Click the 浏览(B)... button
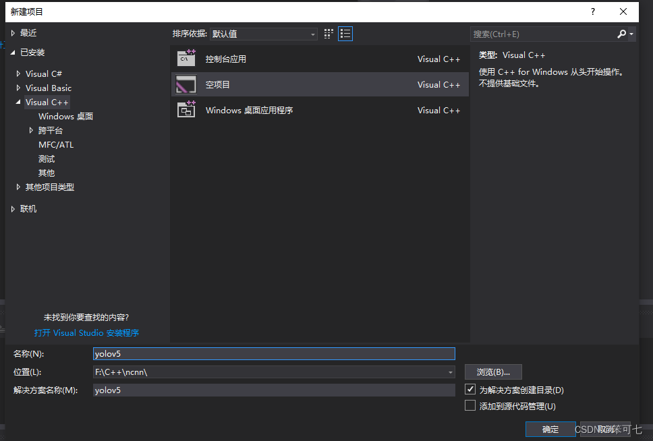 (493, 372)
